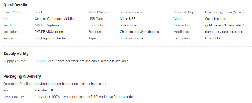The image size is (252, 103).
Task: Click the Model value flat usb cable
Action: [215, 19]
